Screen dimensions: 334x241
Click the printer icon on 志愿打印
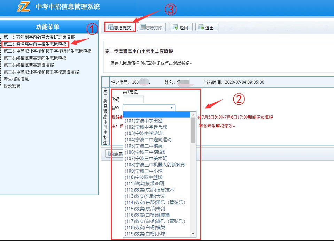142,27
